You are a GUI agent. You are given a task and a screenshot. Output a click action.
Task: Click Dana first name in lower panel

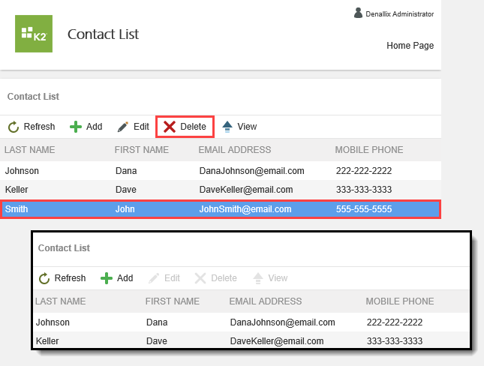coord(157,322)
